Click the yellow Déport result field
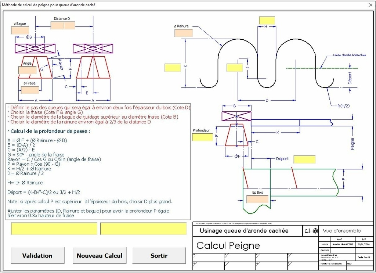 pyautogui.click(x=304, y=159)
